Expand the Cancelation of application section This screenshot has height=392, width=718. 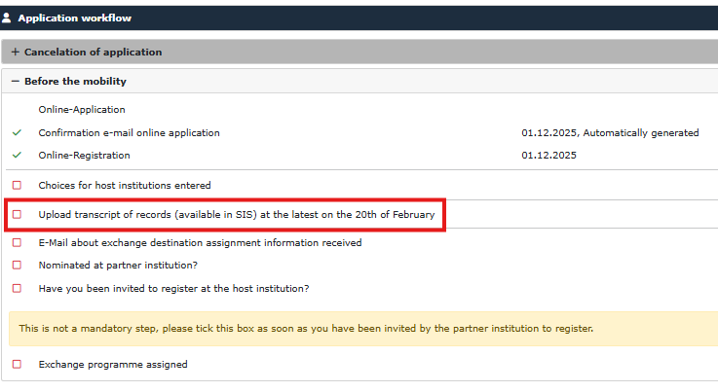click(93, 53)
